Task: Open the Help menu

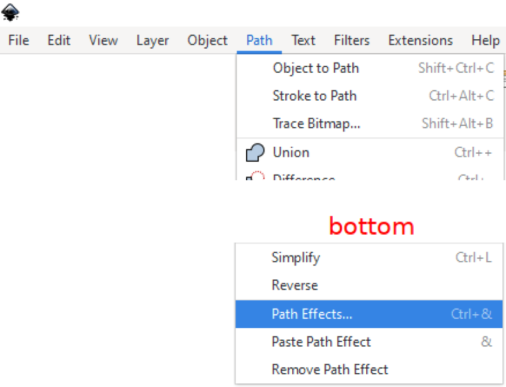Action: tap(486, 40)
